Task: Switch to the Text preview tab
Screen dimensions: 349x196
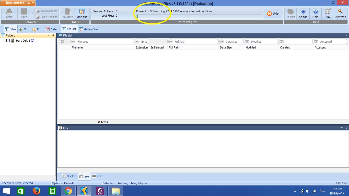Action: [97, 176]
